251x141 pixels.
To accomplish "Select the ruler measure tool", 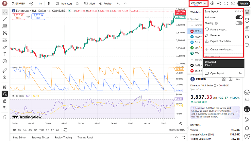I will pyautogui.click(x=5, y=70).
